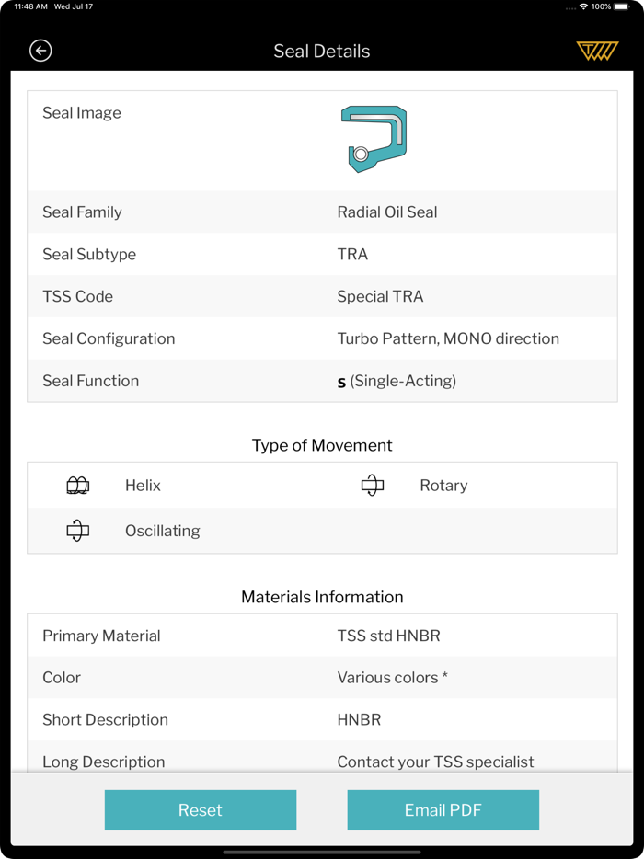Image resolution: width=644 pixels, height=859 pixels.
Task: Tap the Single-Acting seal function value
Action: point(397,382)
